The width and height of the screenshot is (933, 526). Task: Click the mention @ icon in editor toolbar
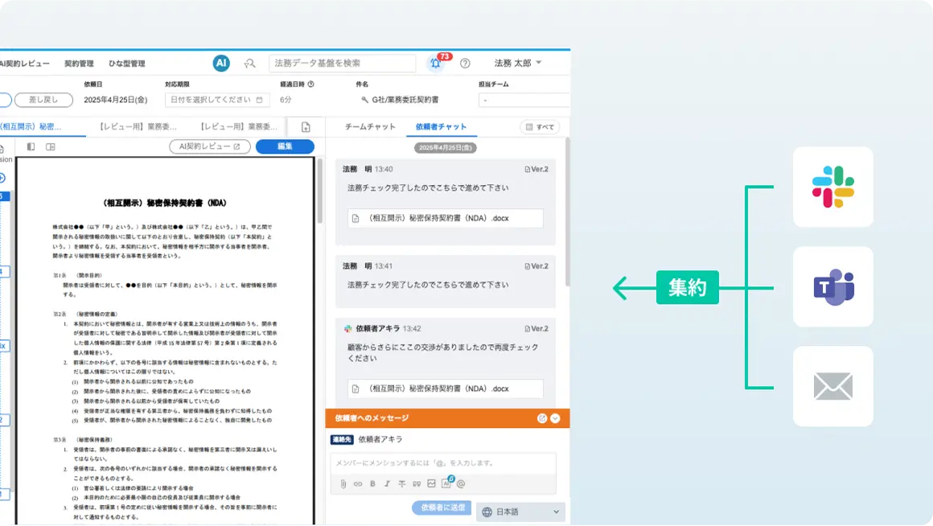tap(461, 483)
